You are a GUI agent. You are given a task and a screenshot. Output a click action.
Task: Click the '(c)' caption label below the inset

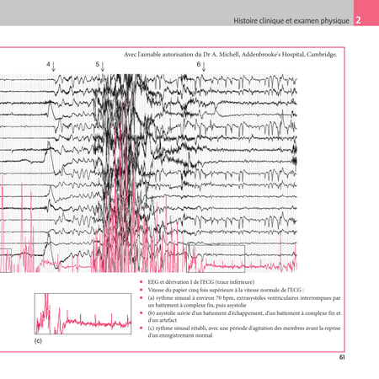pos(38,341)
